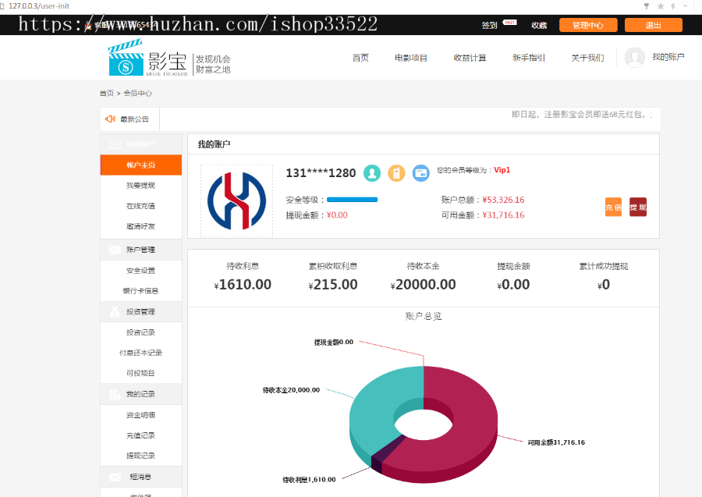Screen dimensions: 702x497
Task: Expand the 短消息 sidebar section
Action: coord(139,476)
